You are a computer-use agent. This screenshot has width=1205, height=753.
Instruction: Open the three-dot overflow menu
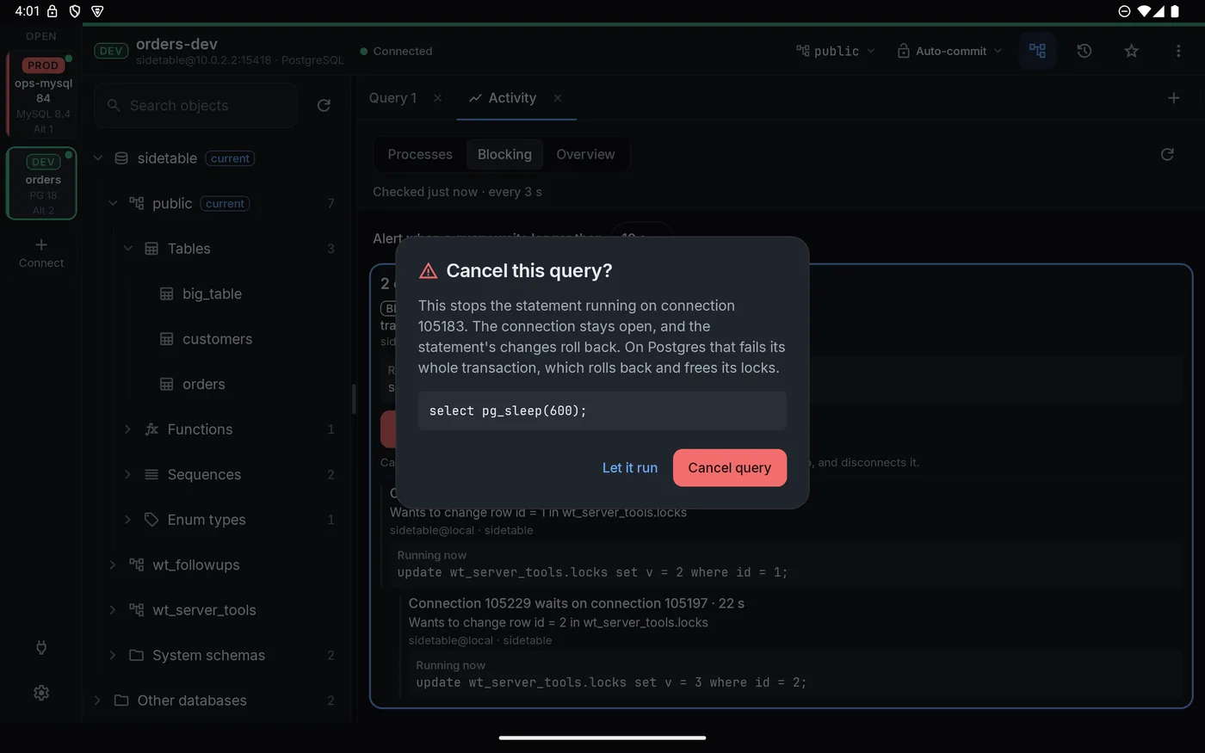1178,51
